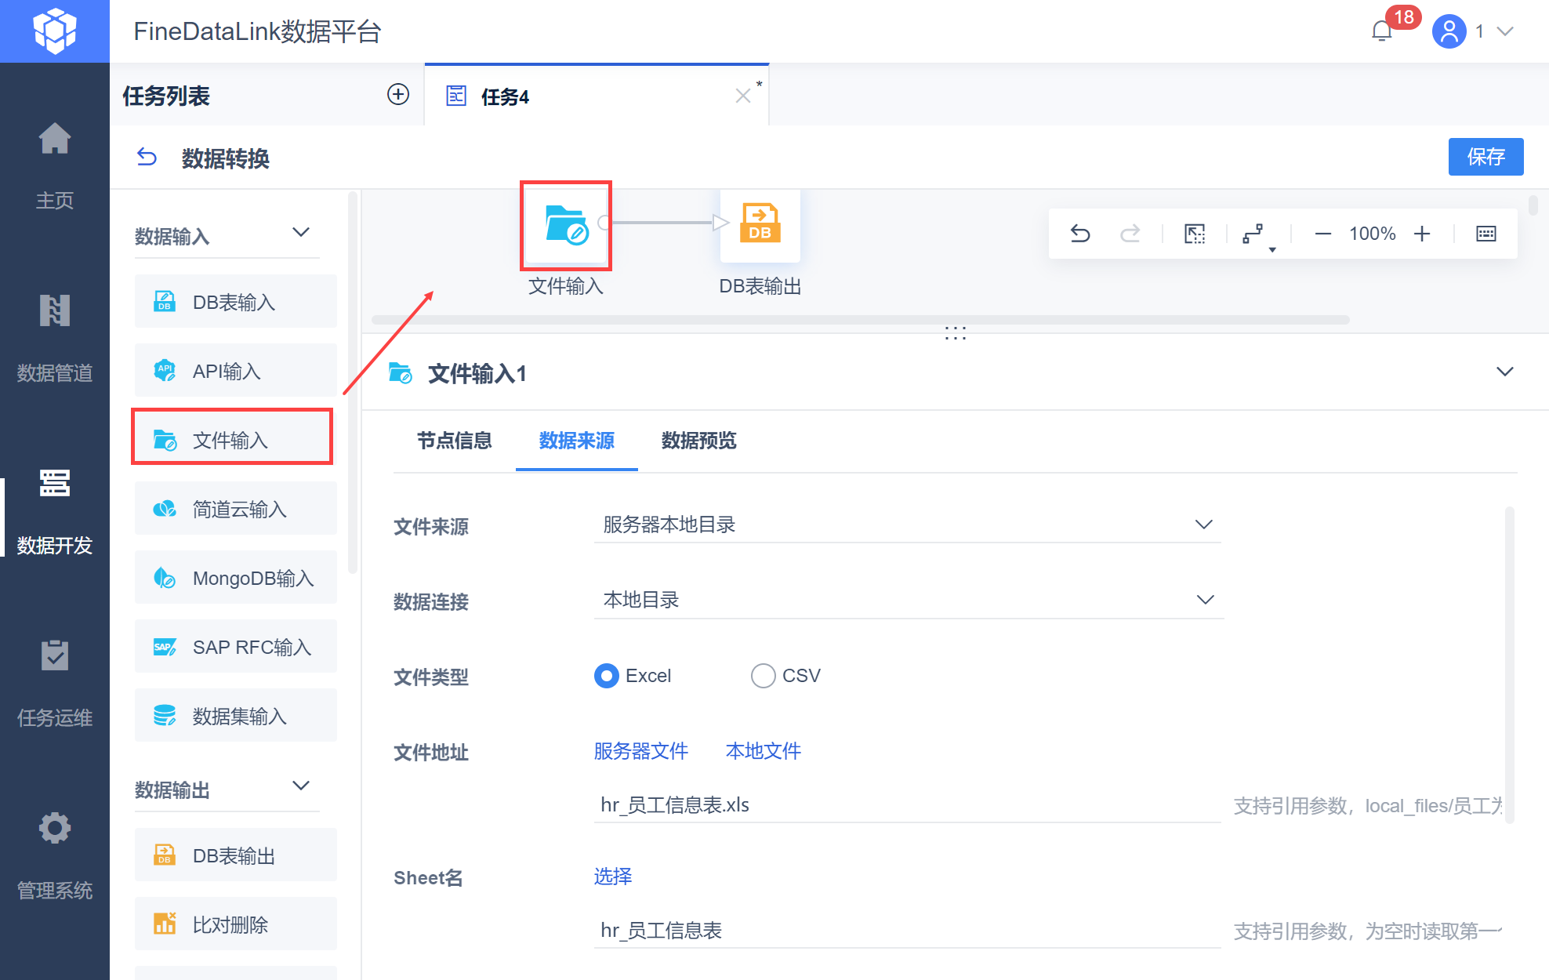
Task: Select the CSV file type
Action: coord(763,676)
